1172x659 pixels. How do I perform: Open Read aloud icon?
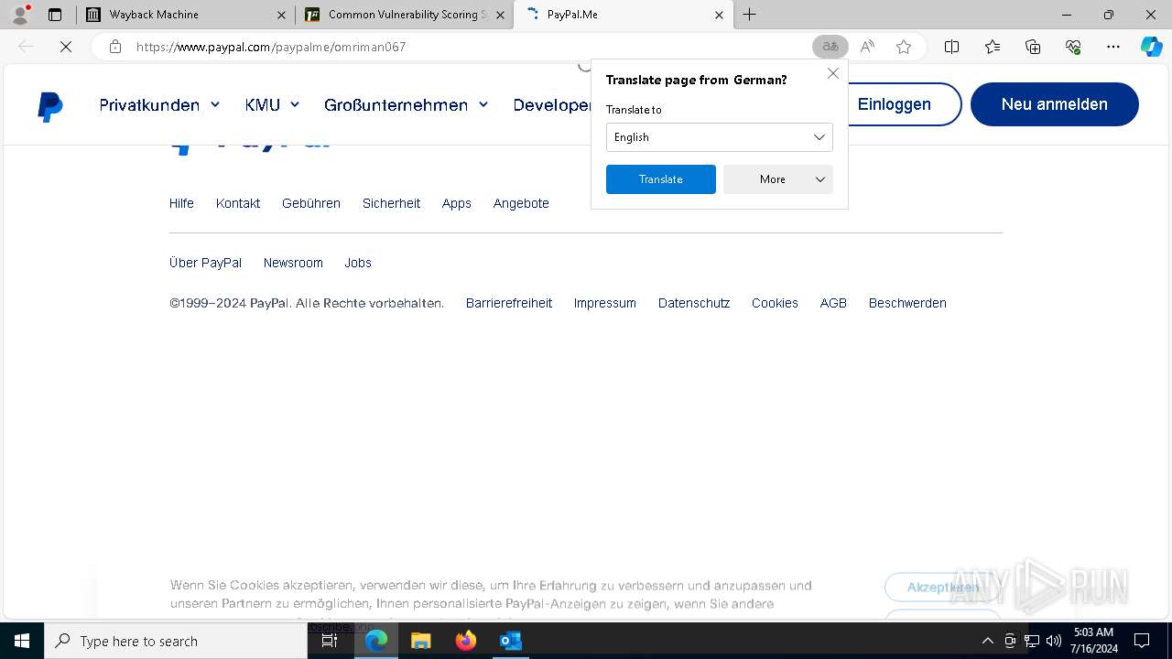click(x=867, y=47)
